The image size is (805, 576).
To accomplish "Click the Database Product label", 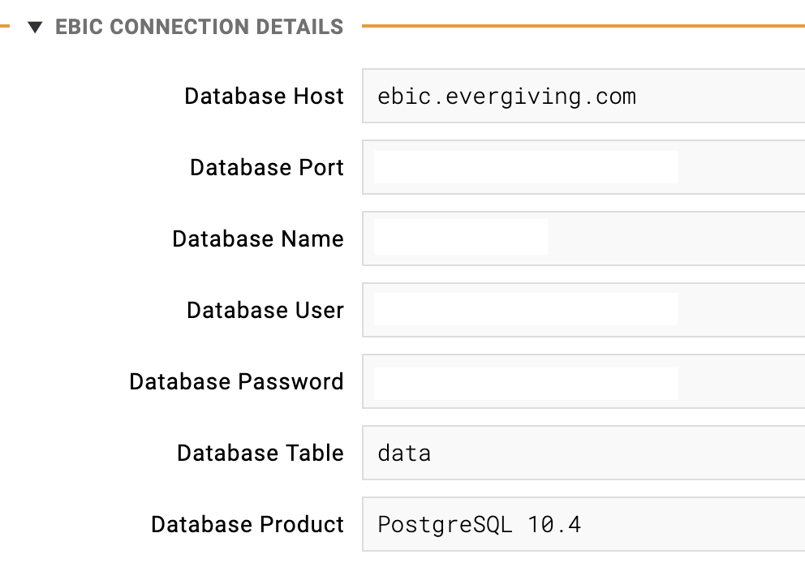I will coord(248,524).
